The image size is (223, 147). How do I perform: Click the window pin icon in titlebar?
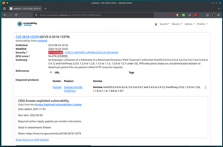tap(7, 3)
